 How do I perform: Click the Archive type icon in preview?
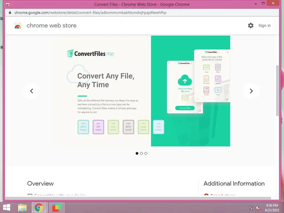coord(218,79)
